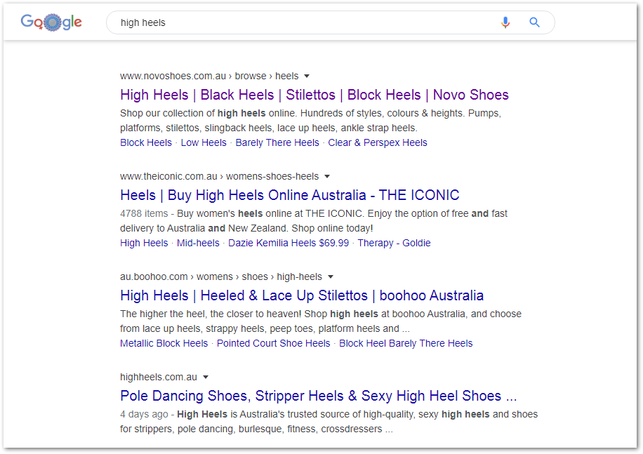Open dropdown arrow next to au.boohoo.com breadcrumb
This screenshot has height=454, width=643.
331,277
